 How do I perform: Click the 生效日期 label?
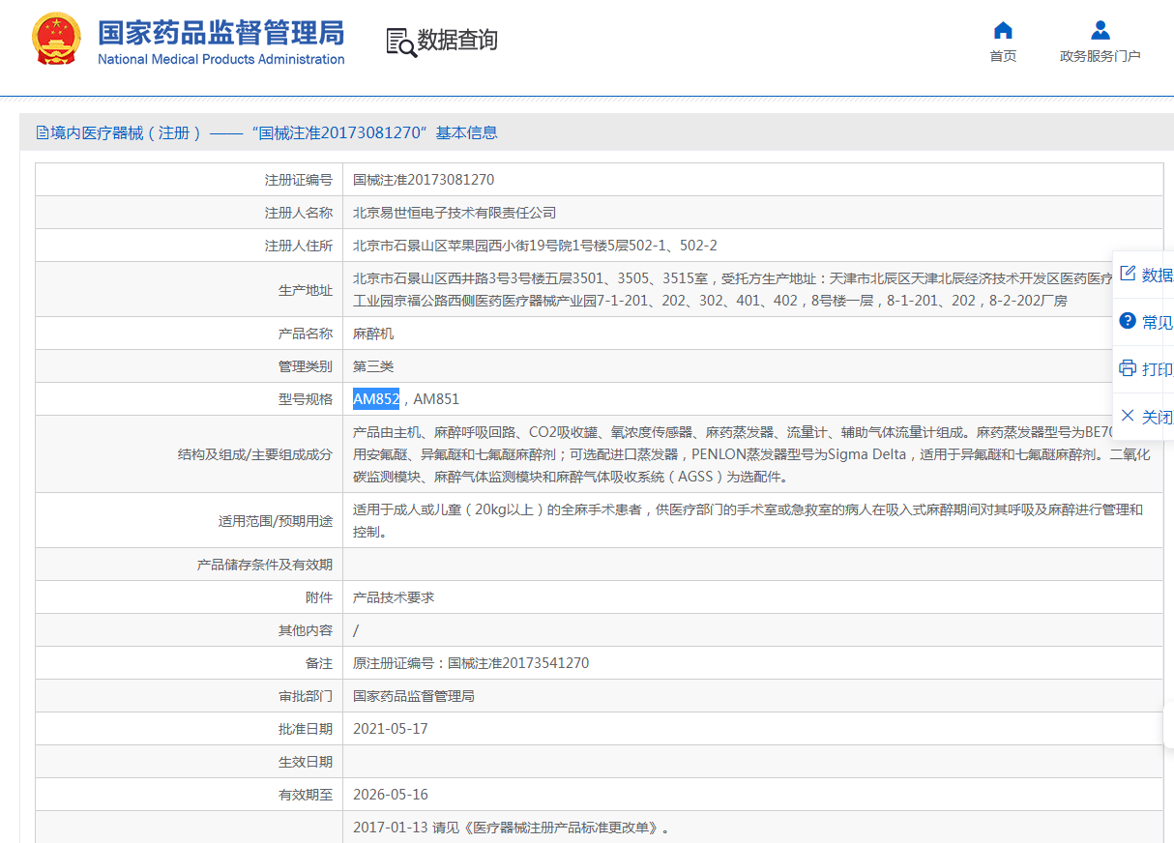(x=306, y=762)
